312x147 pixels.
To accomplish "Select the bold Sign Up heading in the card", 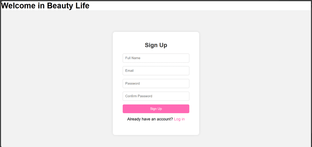I will coord(156,45).
